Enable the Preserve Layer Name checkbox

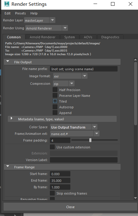[55, 95]
